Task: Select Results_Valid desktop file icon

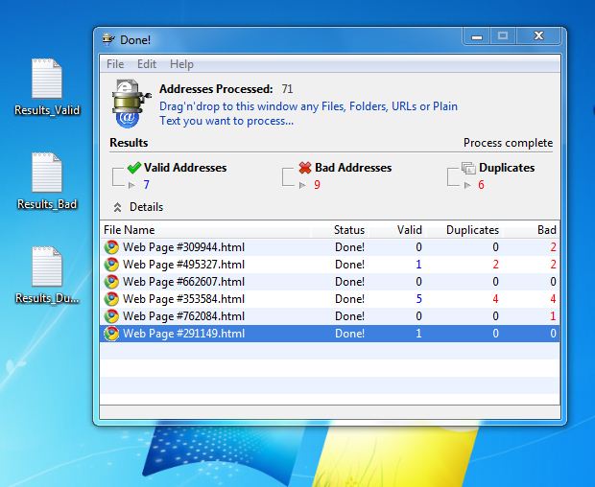Action: click(47, 86)
